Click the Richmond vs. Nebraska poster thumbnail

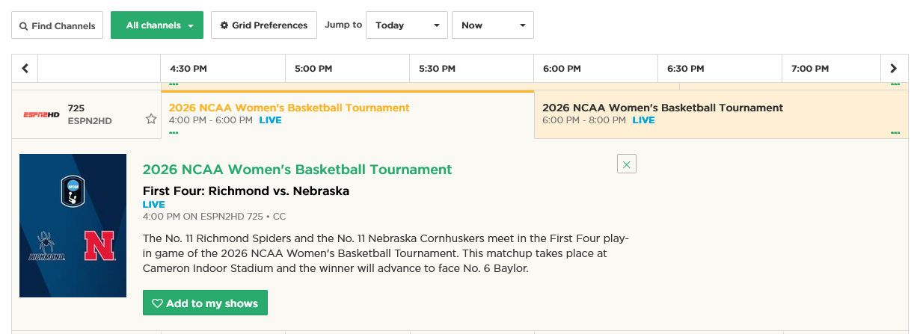pyautogui.click(x=73, y=226)
